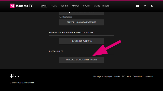Click the Antworten auf häufig gestellte Fragen heading
This screenshot has height=91, width=163.
[71, 33]
